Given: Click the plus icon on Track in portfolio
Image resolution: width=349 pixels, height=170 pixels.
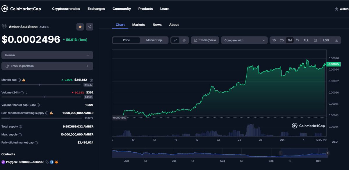Looking at the screenshot, I should point(88,66).
